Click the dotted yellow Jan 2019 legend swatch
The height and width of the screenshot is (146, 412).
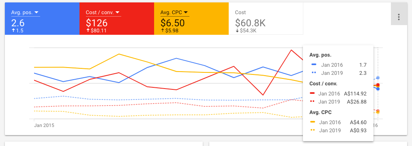pyautogui.click(x=313, y=130)
